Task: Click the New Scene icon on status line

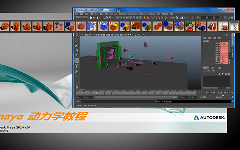Action: (91, 18)
